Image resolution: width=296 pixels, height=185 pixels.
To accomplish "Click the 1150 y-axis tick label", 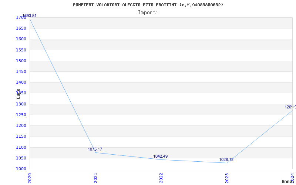I will click(21, 136).
